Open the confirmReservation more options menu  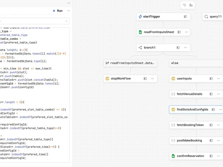[x=218, y=156]
